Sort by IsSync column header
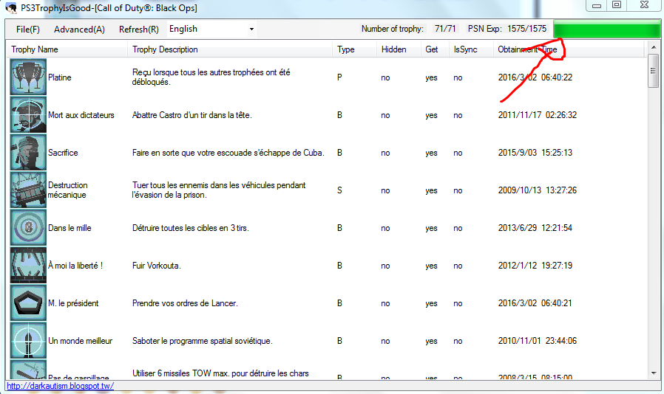The height and width of the screenshot is (394, 664). (x=471, y=49)
